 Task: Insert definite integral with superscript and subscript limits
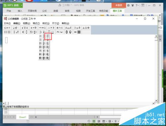[48, 36]
